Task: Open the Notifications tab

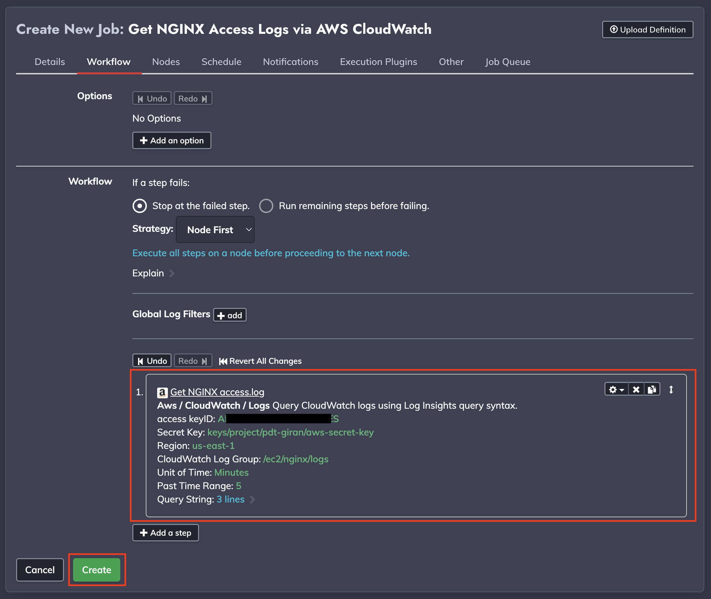Action: coord(290,62)
